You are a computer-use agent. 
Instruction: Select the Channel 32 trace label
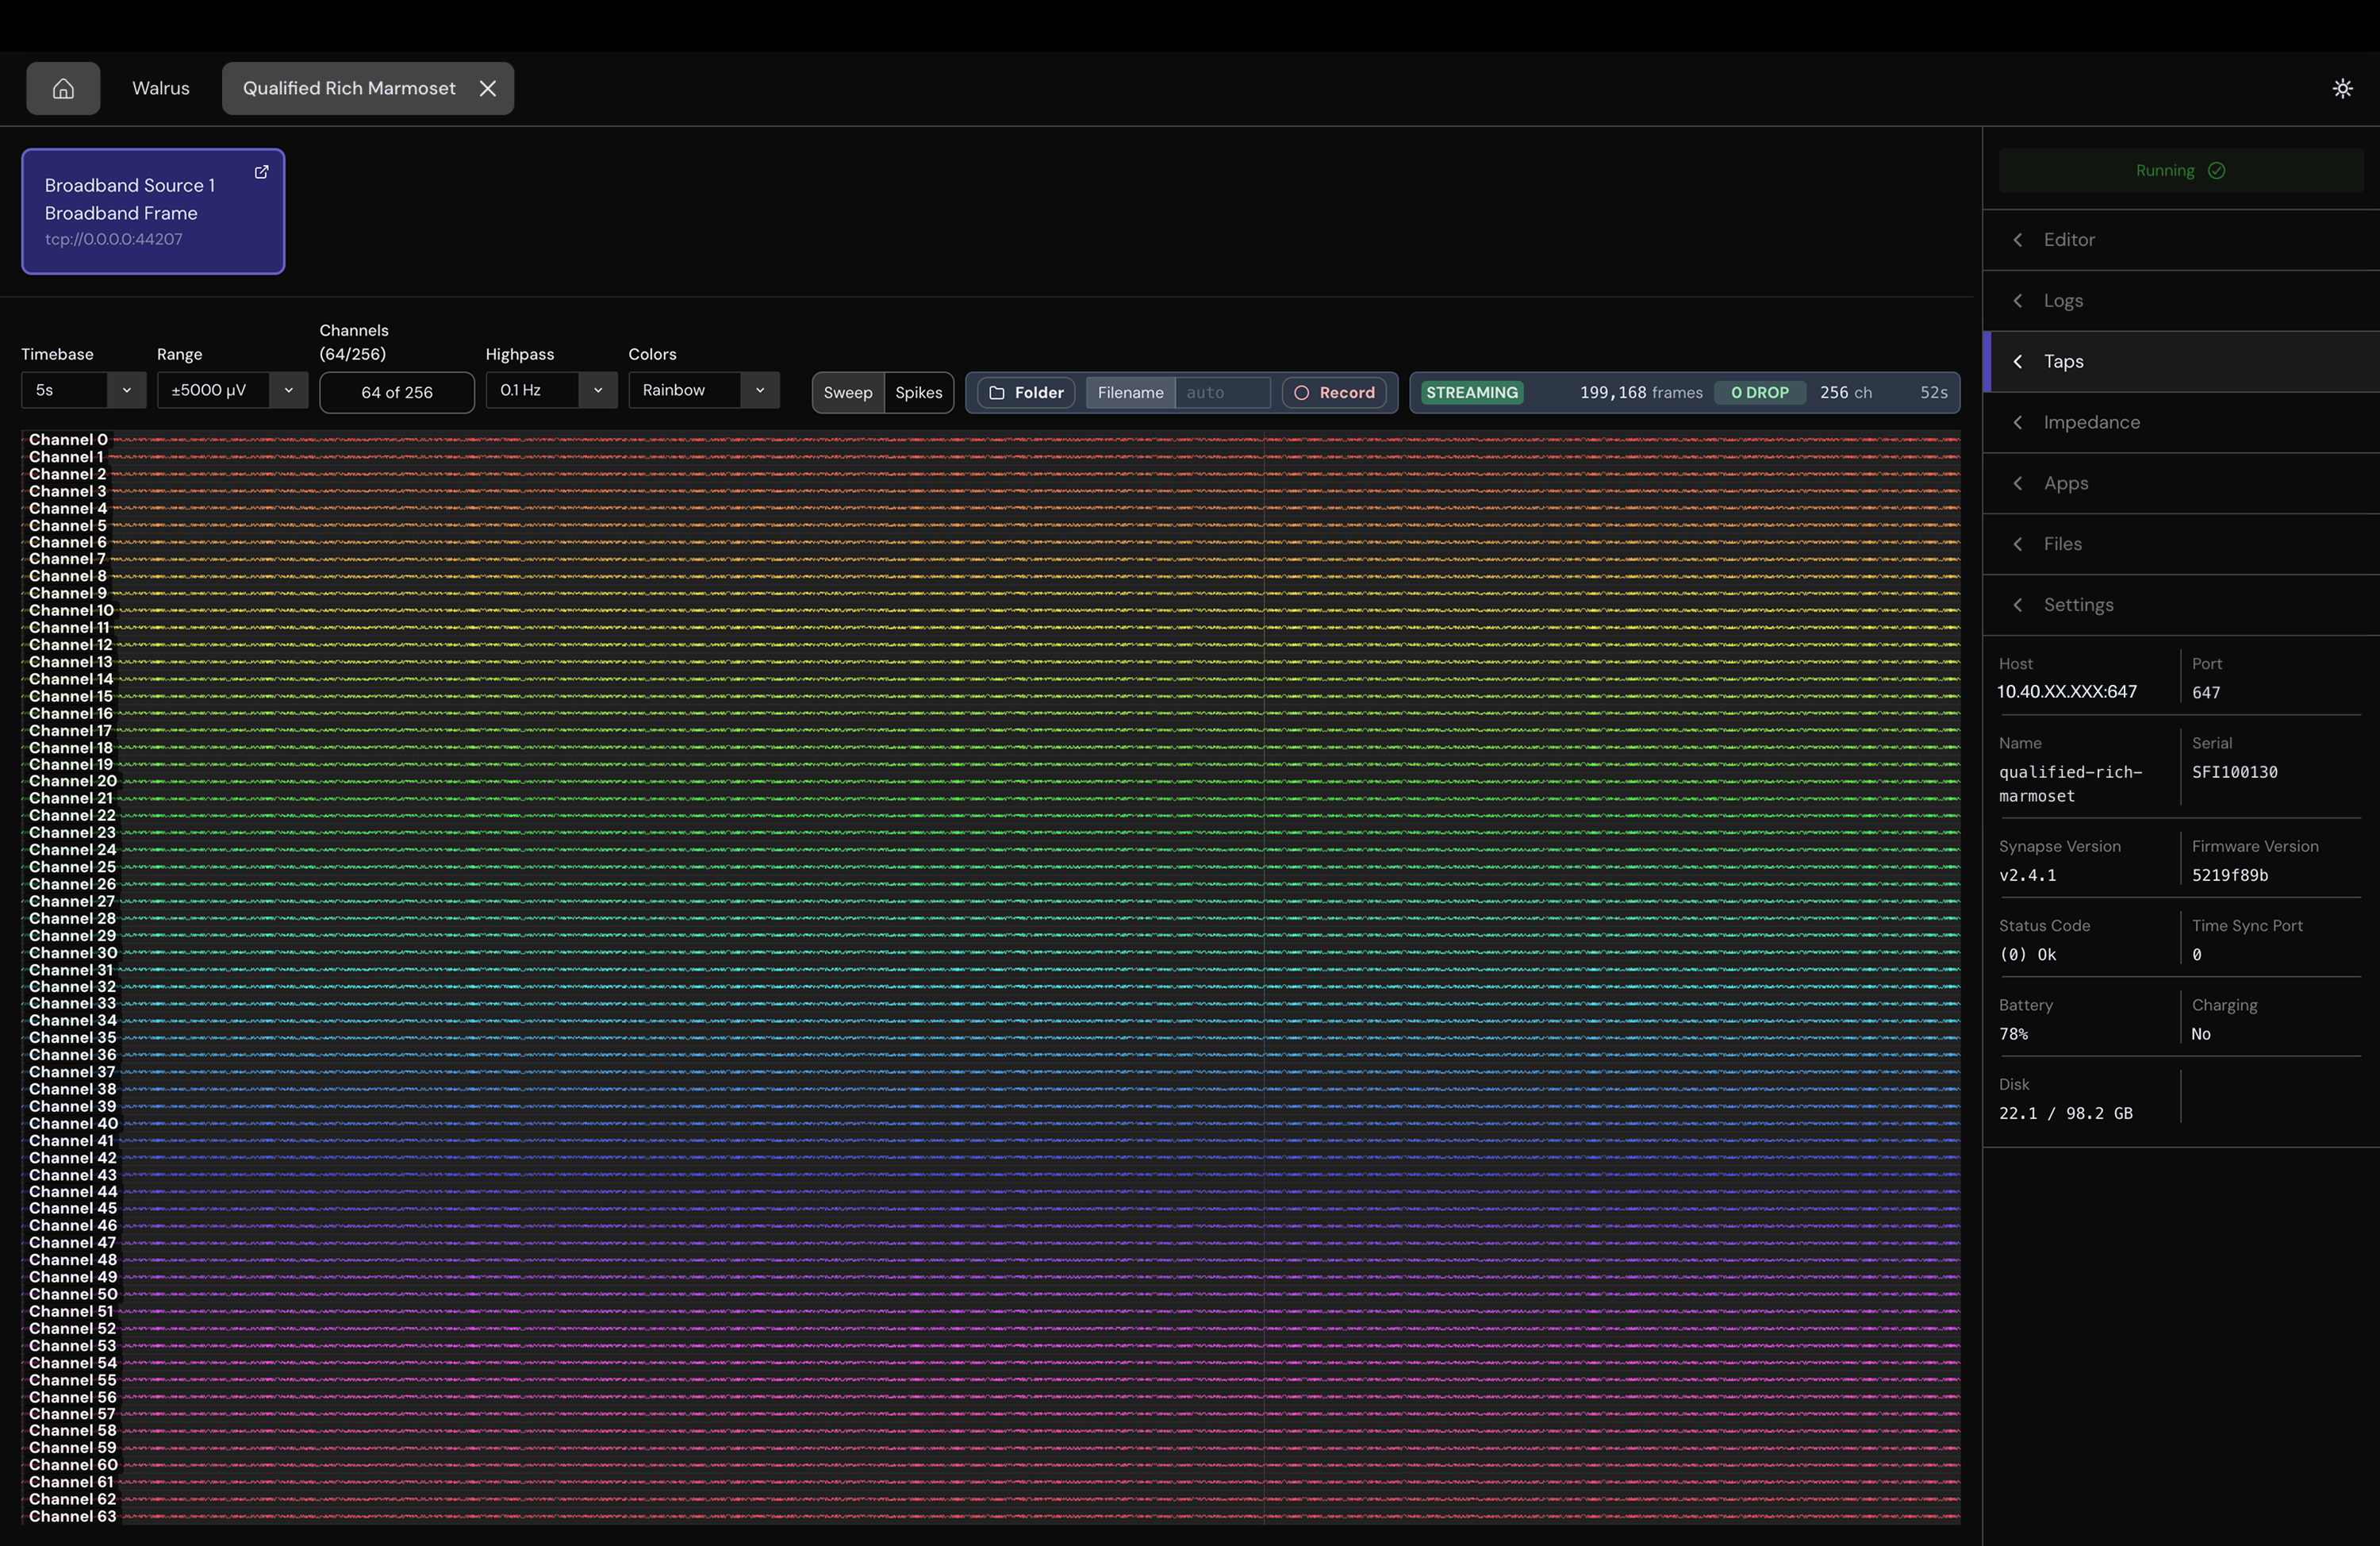(72, 986)
